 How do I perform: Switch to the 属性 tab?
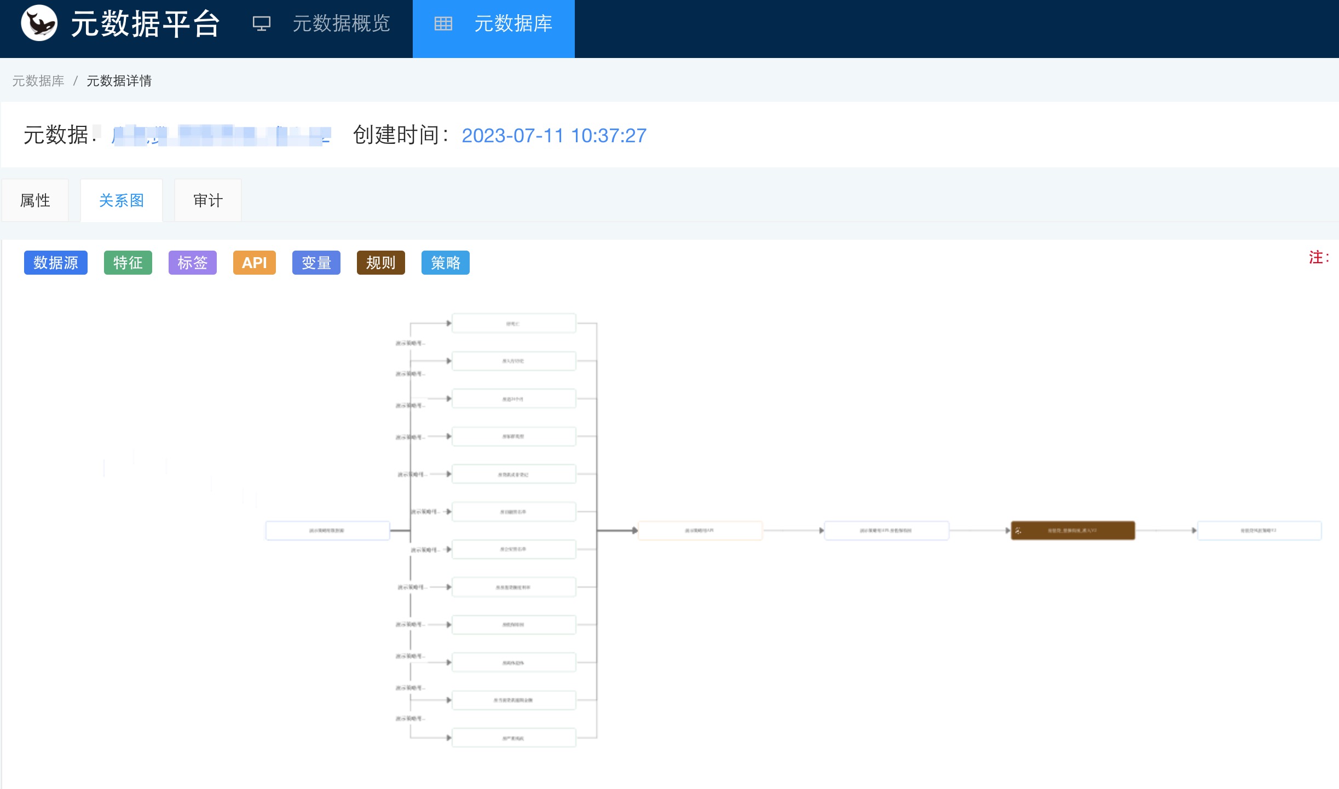pos(35,200)
